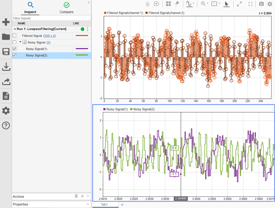The width and height of the screenshot is (275, 208).
Task: Click the full screen icon
Action: (x=251, y=4)
